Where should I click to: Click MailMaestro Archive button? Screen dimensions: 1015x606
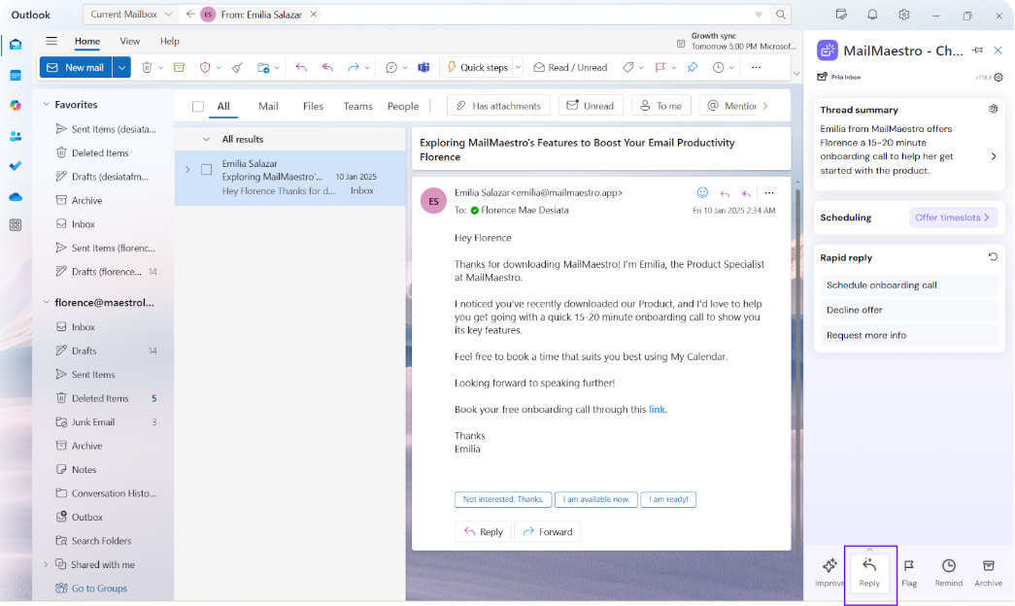[989, 572]
